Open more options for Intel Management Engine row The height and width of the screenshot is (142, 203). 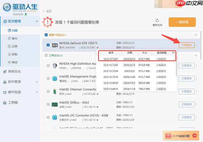point(196,79)
